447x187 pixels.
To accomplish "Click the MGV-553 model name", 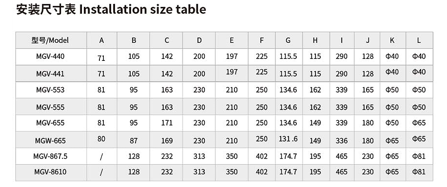I will (x=50, y=90).
